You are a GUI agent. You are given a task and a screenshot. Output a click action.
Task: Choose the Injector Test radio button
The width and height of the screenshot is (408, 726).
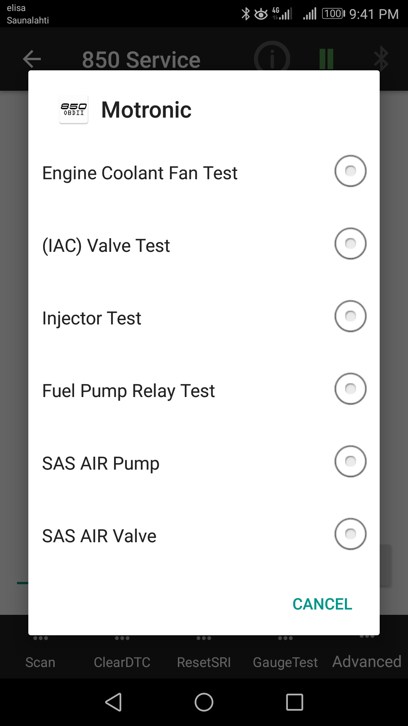[x=350, y=316]
